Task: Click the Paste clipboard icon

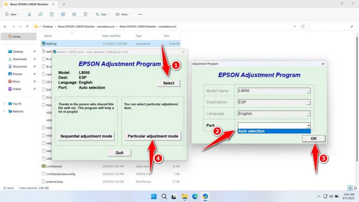Action: tap(52, 14)
